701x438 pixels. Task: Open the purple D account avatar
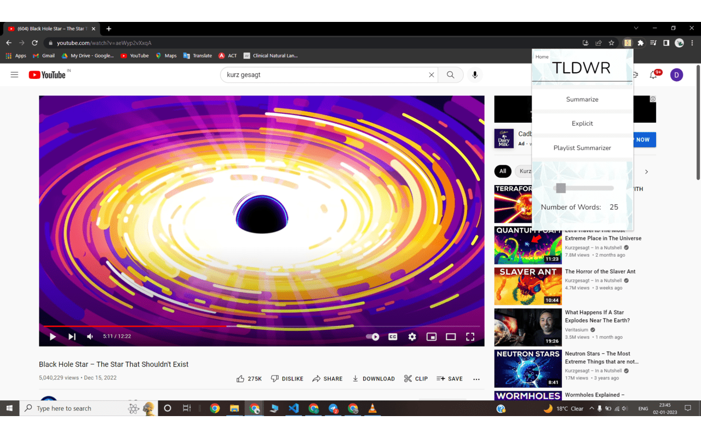(676, 75)
